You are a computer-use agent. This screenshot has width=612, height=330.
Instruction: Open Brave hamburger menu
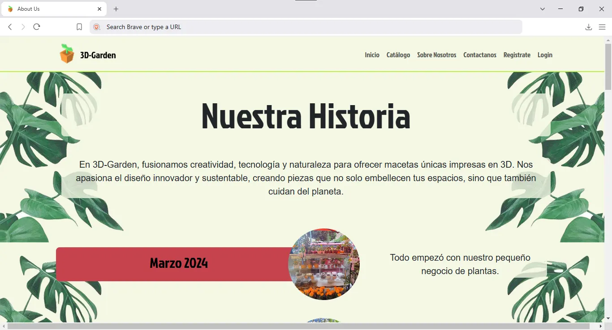(602, 27)
